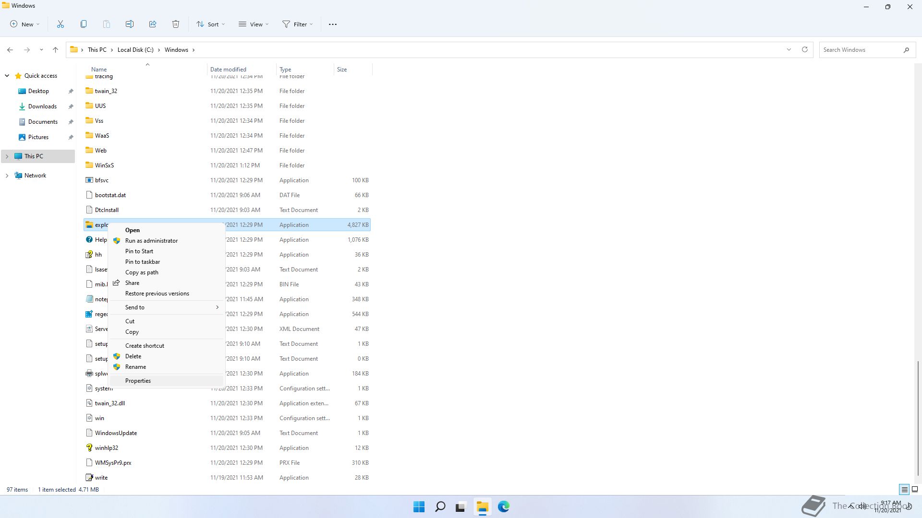Screen dimensions: 922x518
Task: Go back with the Back arrow
Action: (10, 50)
